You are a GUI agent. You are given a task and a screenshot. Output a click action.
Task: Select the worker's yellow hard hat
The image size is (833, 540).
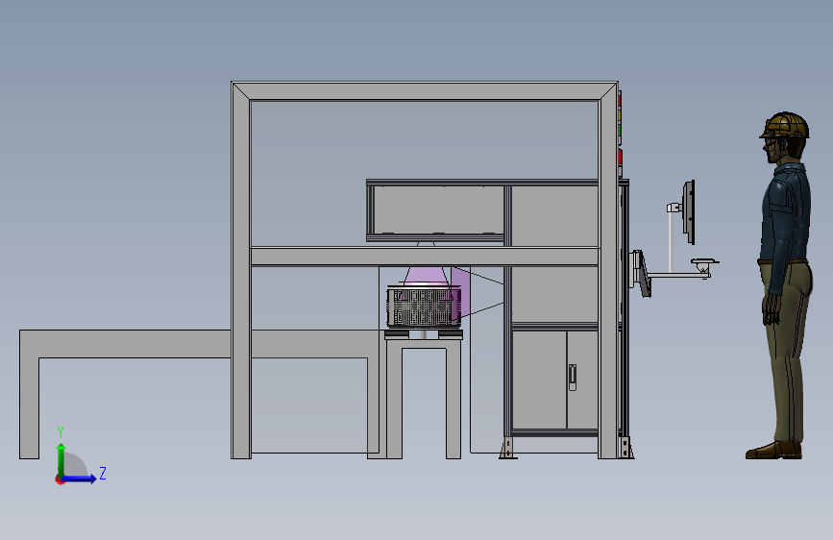pos(785,125)
